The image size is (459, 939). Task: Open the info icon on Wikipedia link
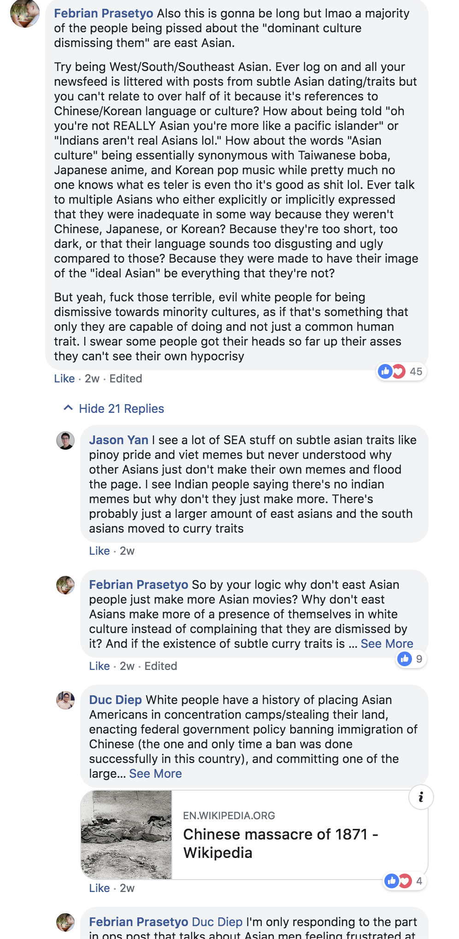(421, 797)
